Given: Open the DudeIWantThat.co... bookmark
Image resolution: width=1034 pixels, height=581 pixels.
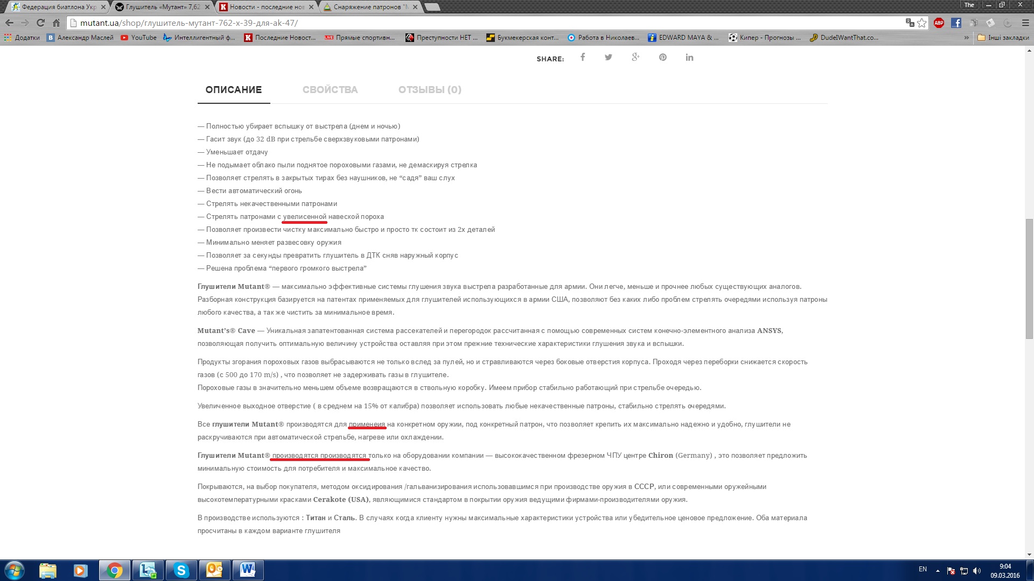Looking at the screenshot, I should (x=844, y=38).
